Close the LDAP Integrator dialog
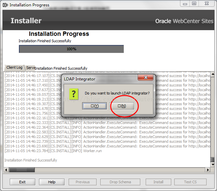This screenshot has width=217, height=191. pos(146,77)
